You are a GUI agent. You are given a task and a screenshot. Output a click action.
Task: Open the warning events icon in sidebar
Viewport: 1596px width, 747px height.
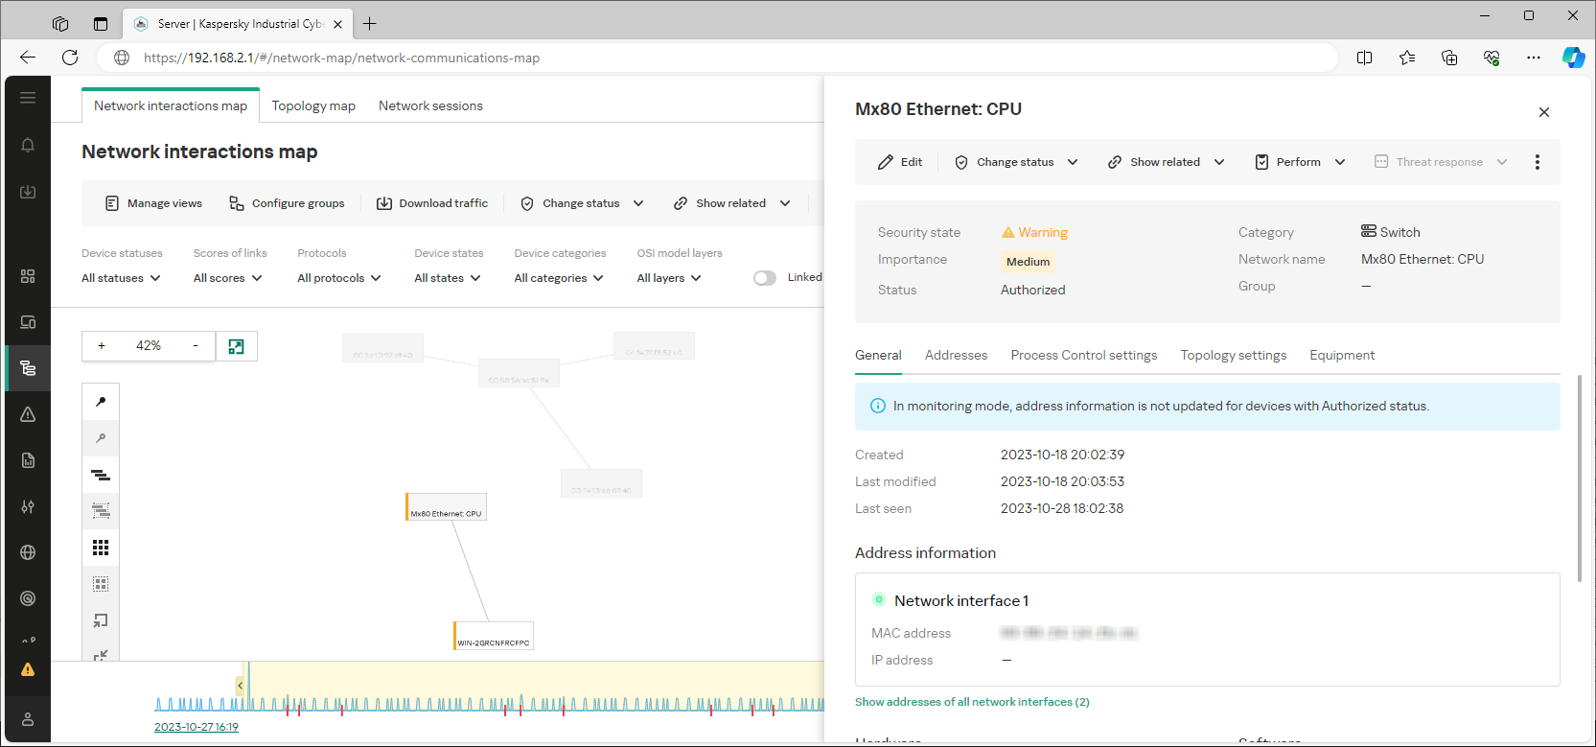tap(28, 414)
